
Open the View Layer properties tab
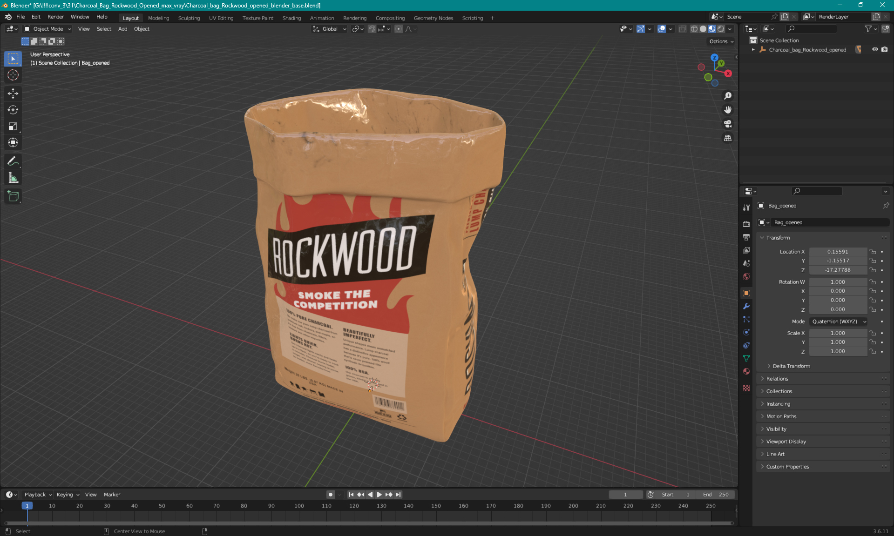coord(746,250)
